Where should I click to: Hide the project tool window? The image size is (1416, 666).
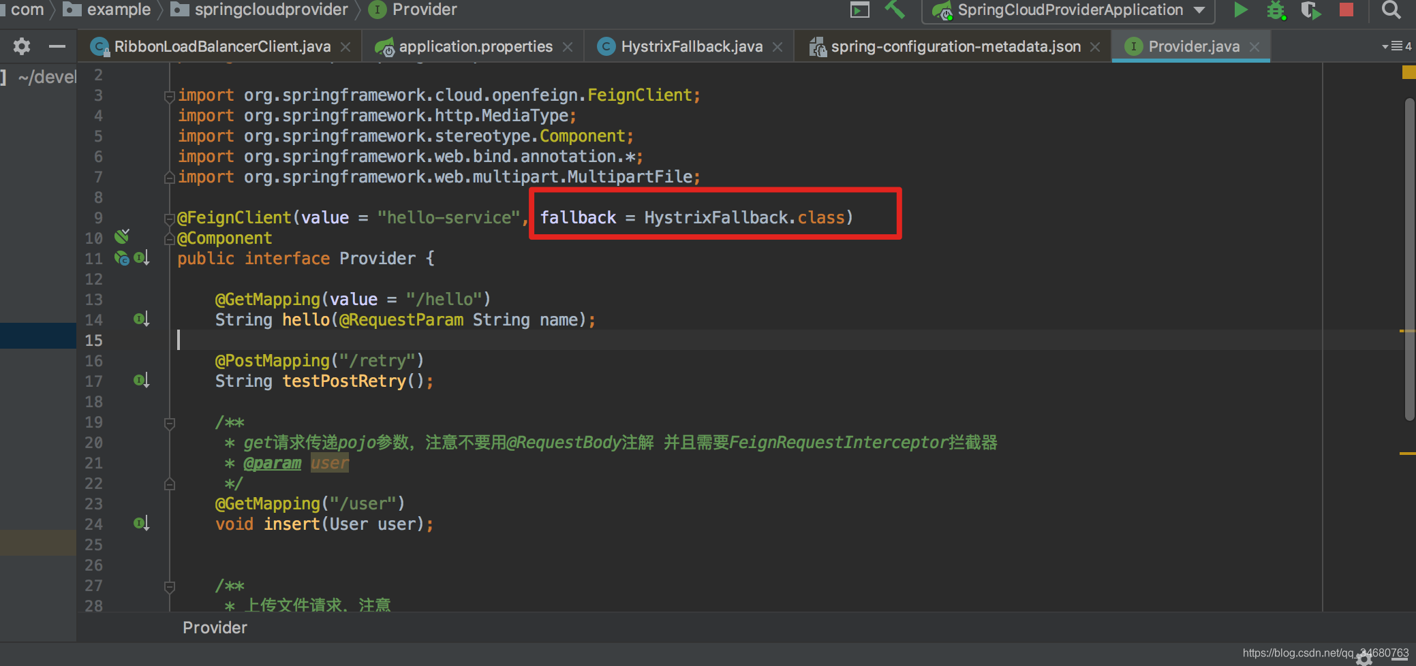point(57,46)
